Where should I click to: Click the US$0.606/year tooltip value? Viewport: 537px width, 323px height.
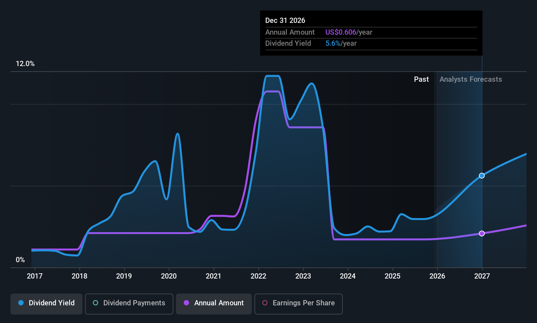coord(349,32)
